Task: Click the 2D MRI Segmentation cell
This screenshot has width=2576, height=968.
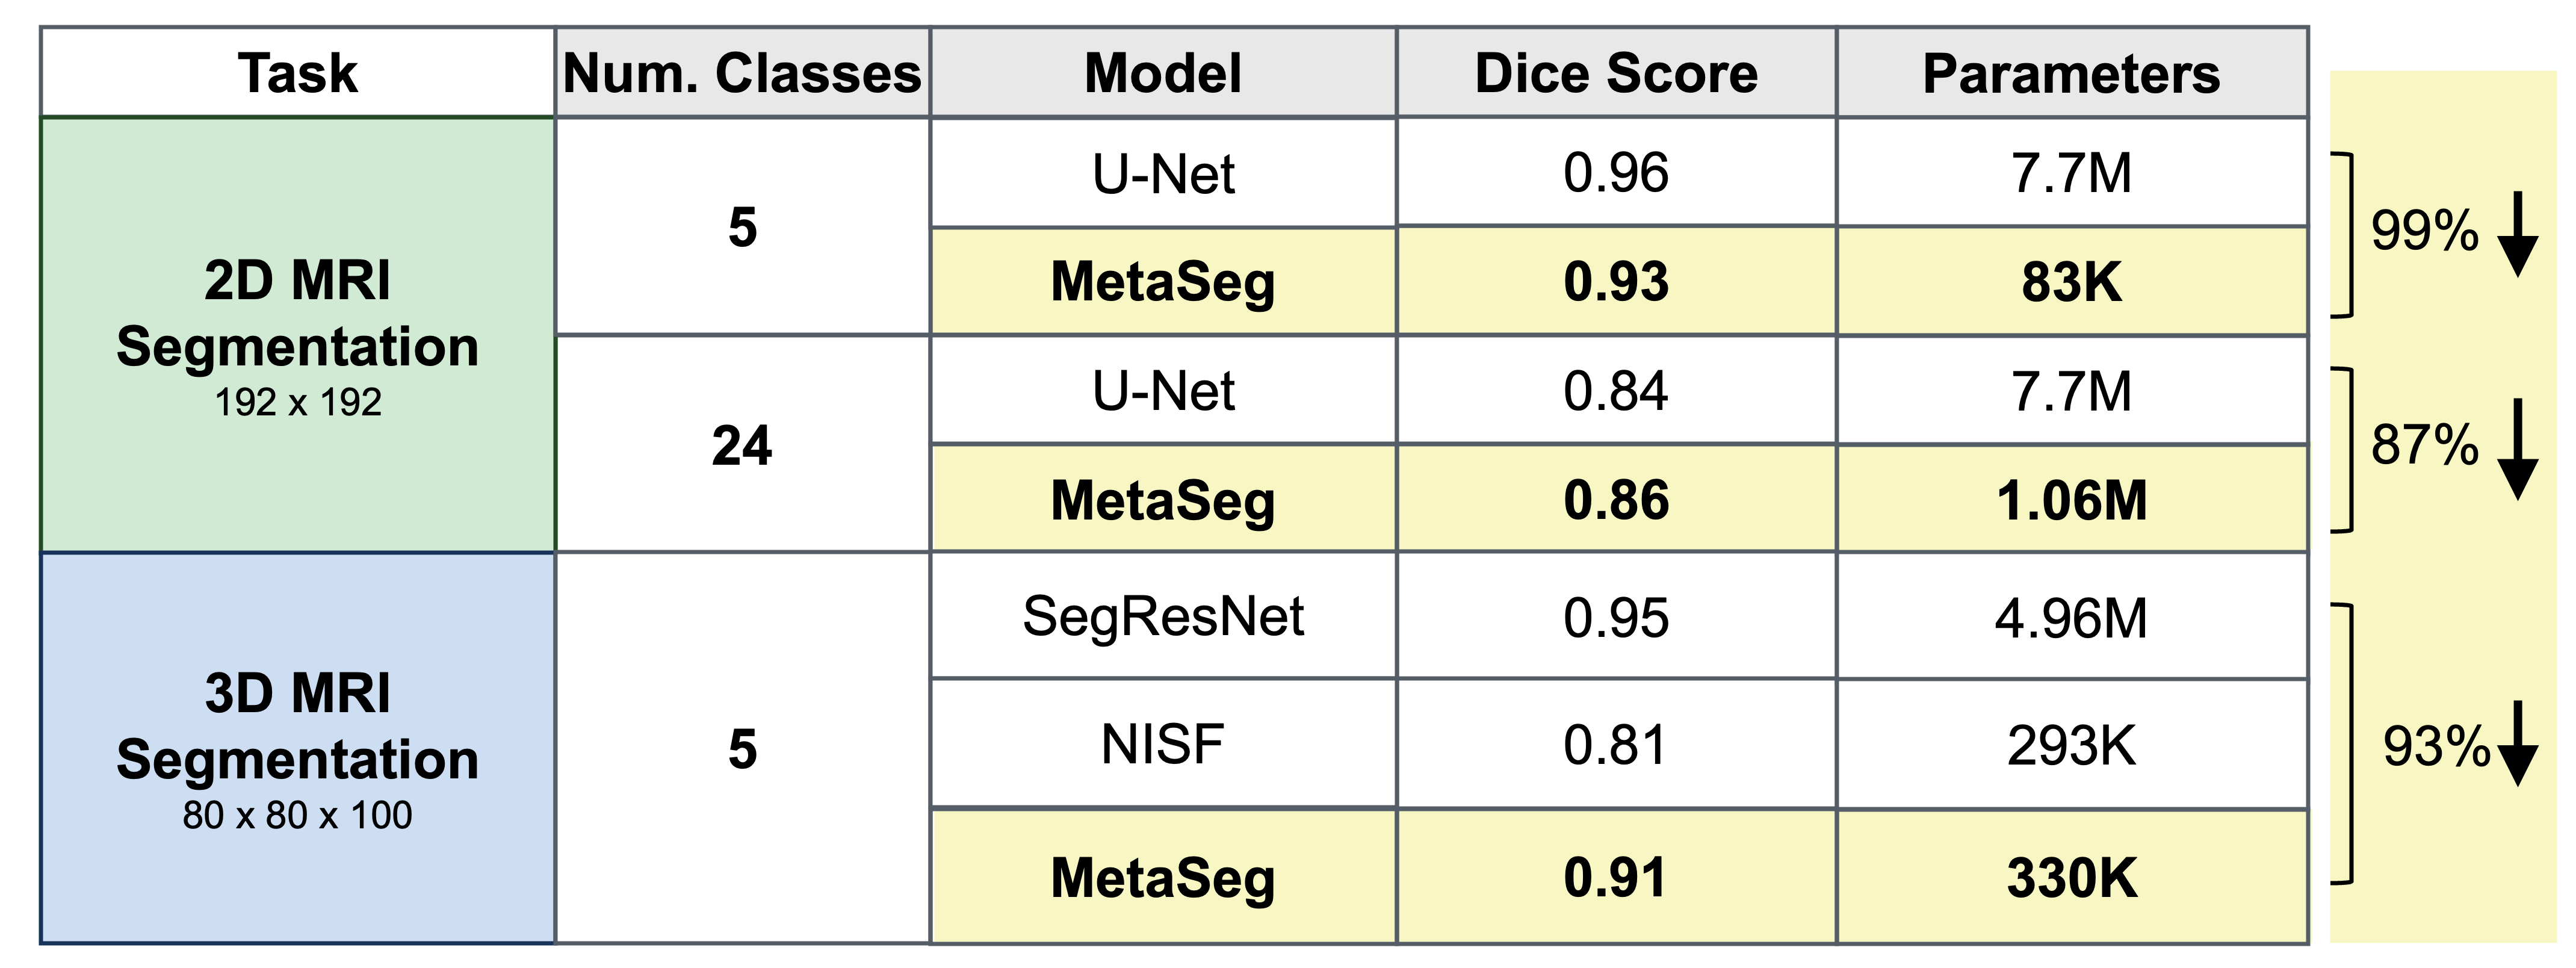Action: [298, 335]
